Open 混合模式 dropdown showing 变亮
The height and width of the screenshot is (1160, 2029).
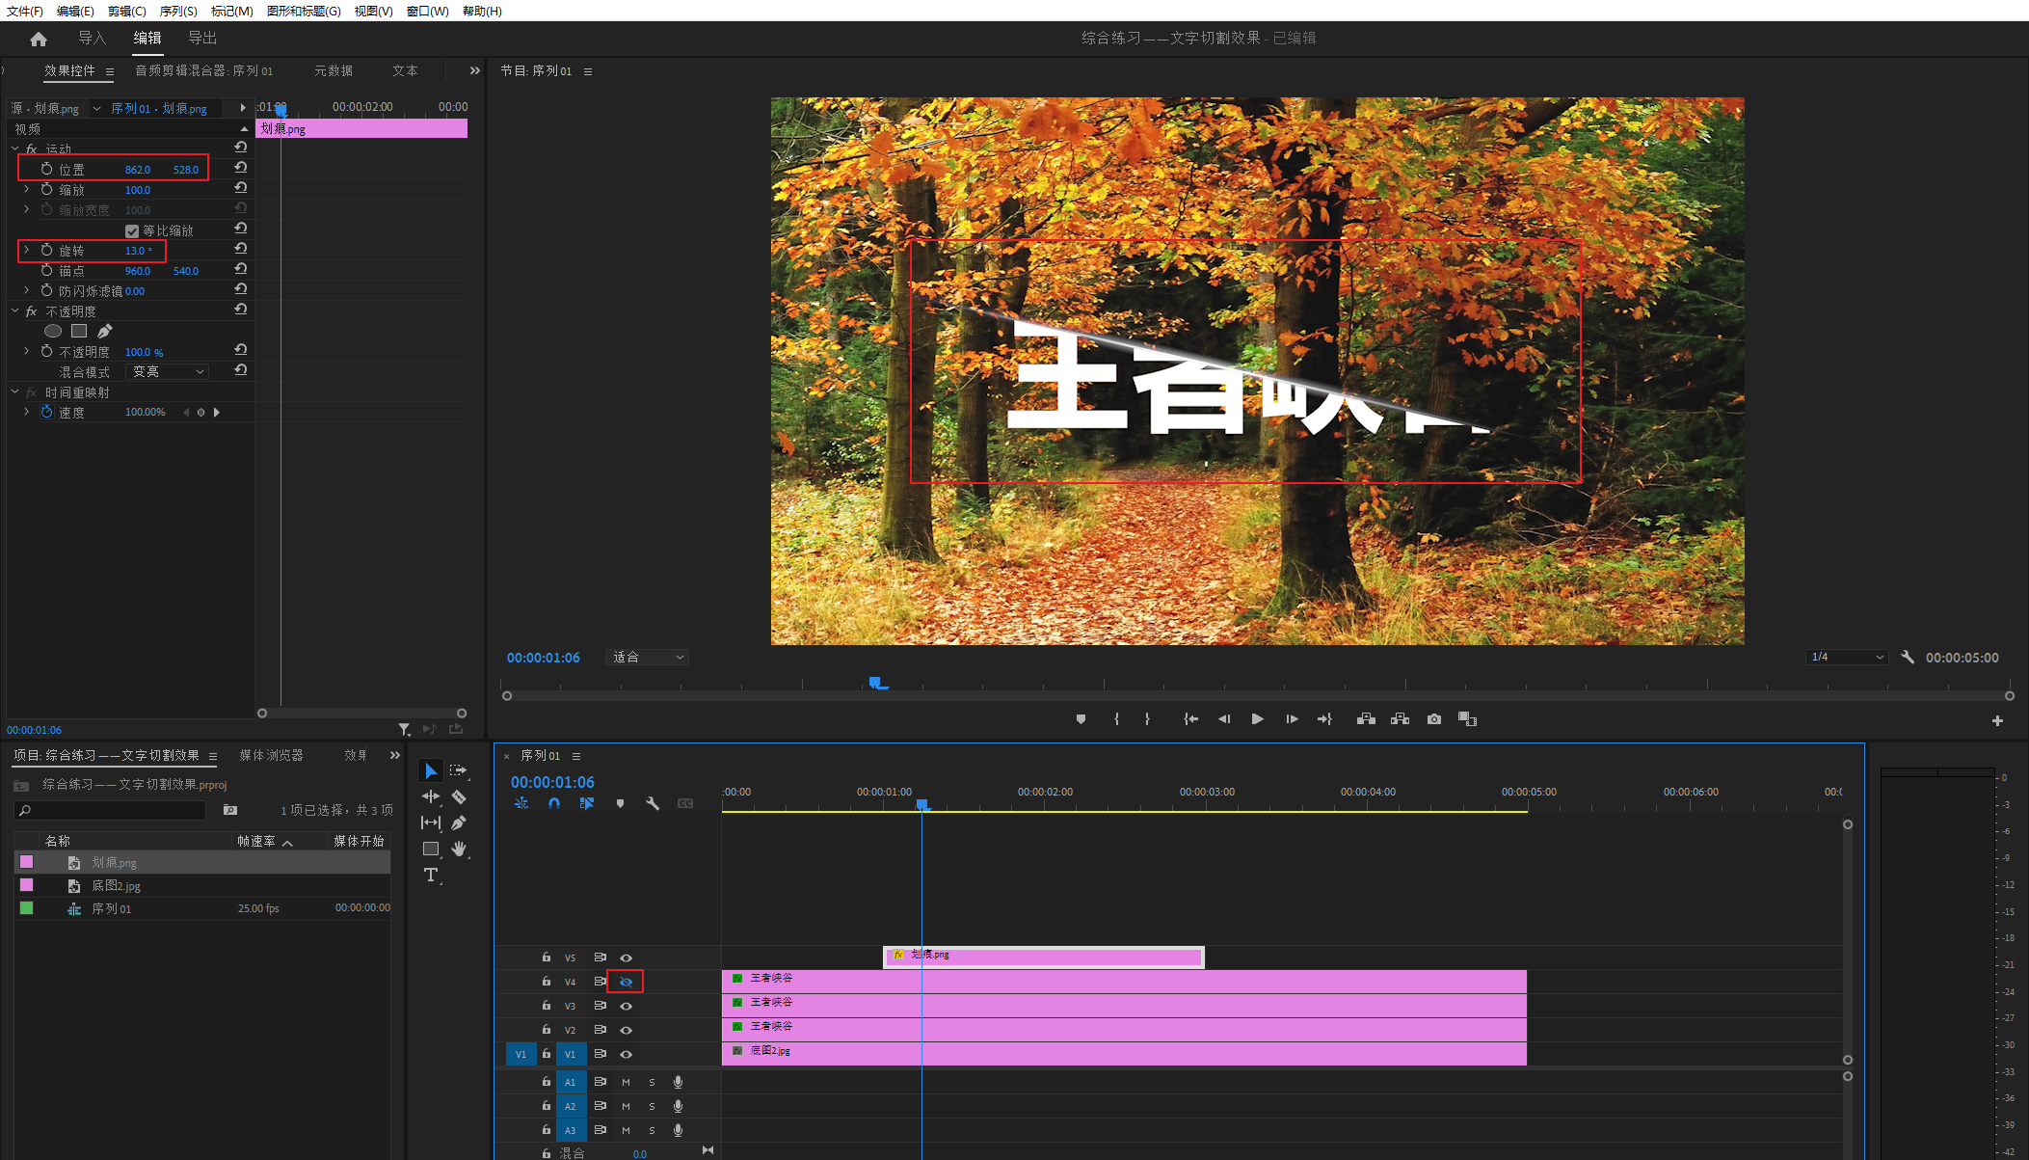click(168, 371)
